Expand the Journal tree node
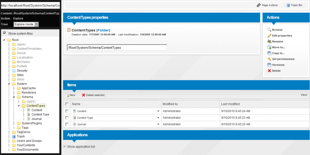 click(24, 119)
